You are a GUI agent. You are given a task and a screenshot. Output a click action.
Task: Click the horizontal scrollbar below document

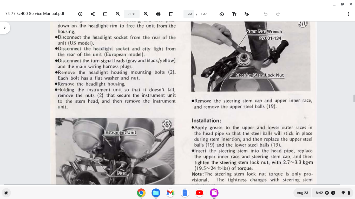(x=172, y=184)
